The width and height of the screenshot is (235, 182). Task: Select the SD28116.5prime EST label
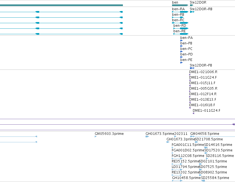(x=220, y=156)
